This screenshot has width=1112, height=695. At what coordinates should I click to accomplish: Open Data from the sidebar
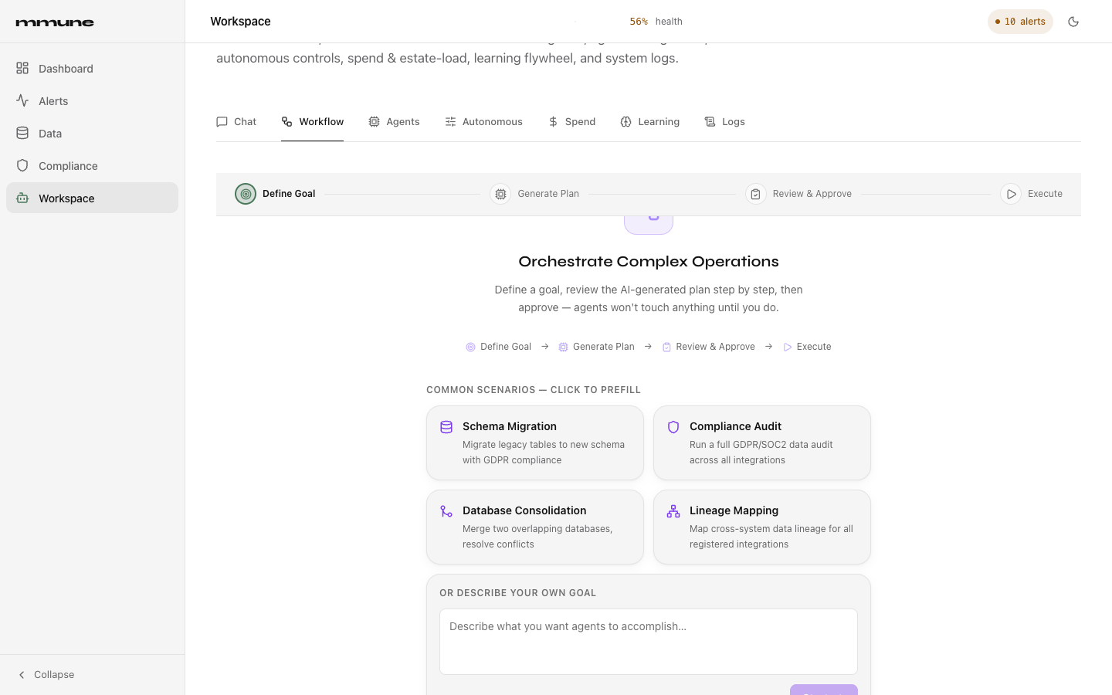[92, 133]
